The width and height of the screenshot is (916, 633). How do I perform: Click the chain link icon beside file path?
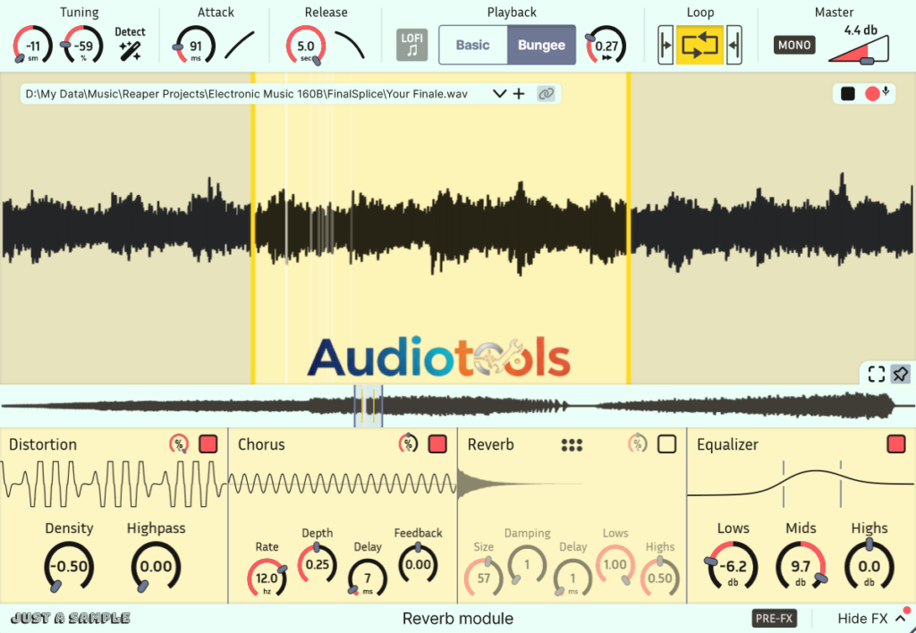(x=546, y=94)
